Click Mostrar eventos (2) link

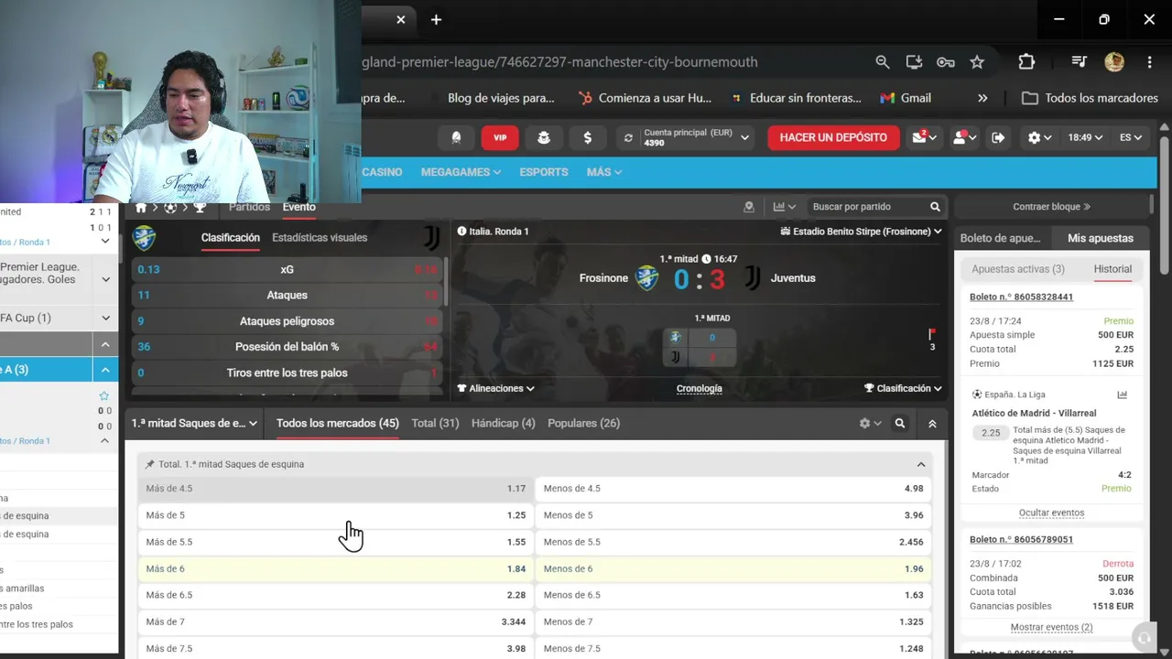coord(1051,627)
